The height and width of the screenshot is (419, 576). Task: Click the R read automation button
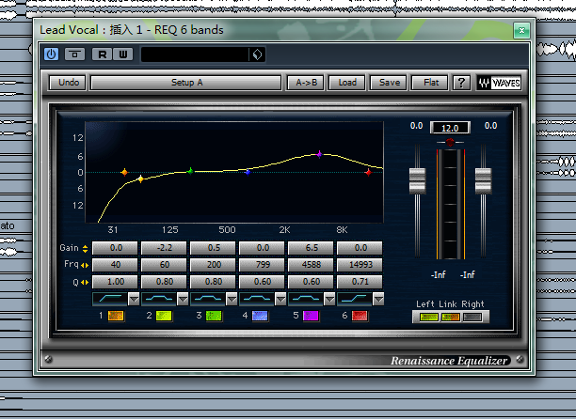pyautogui.click(x=103, y=54)
